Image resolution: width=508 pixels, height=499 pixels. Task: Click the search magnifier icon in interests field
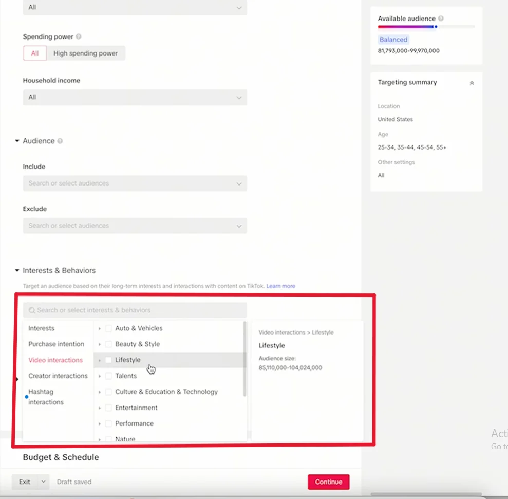point(32,310)
